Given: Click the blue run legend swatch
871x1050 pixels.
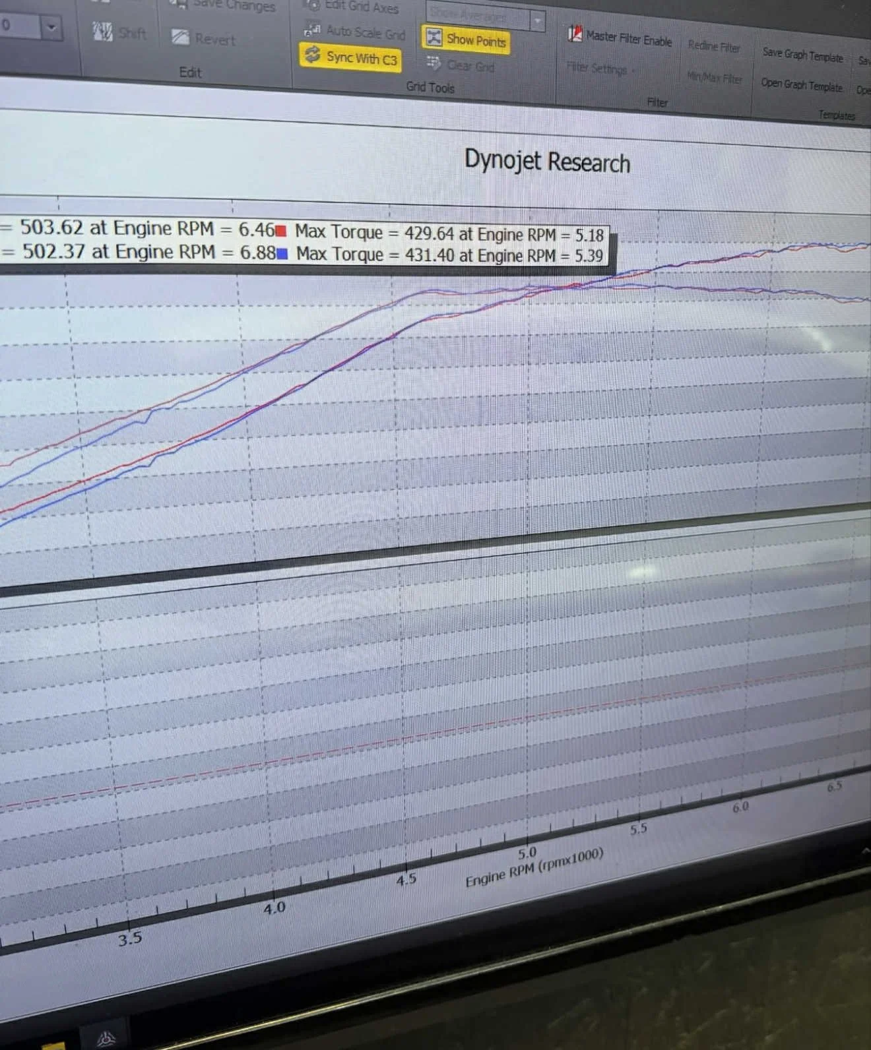Looking at the screenshot, I should [282, 253].
